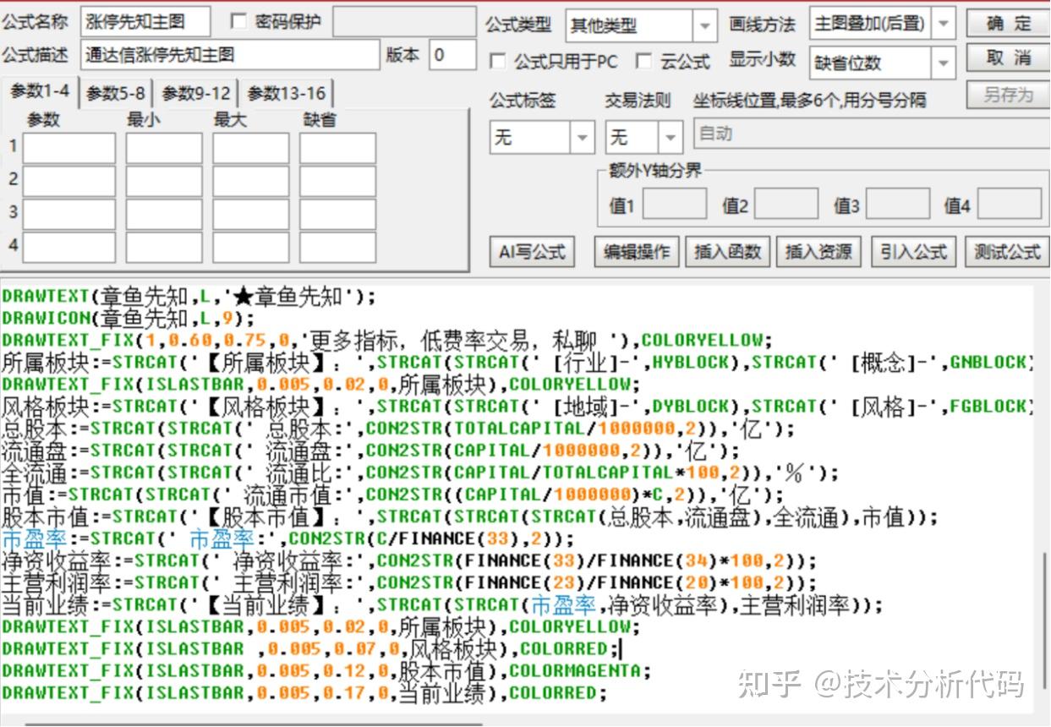The image size is (1051, 727).
Task: Open the 公式标签 dropdown
Action: pos(583,137)
